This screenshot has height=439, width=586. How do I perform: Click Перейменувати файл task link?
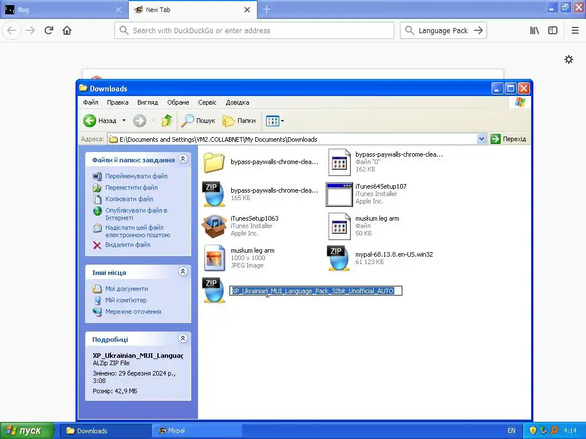pyautogui.click(x=136, y=176)
